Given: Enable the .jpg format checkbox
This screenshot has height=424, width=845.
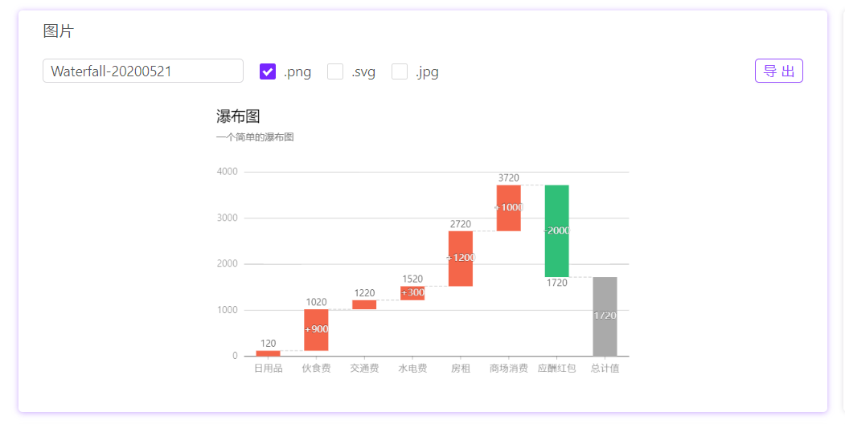Looking at the screenshot, I should 400,71.
